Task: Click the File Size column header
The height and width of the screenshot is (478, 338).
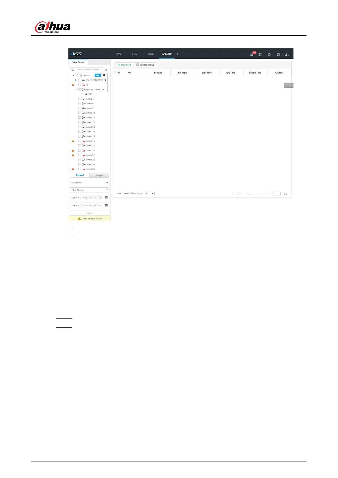Action: coord(158,73)
